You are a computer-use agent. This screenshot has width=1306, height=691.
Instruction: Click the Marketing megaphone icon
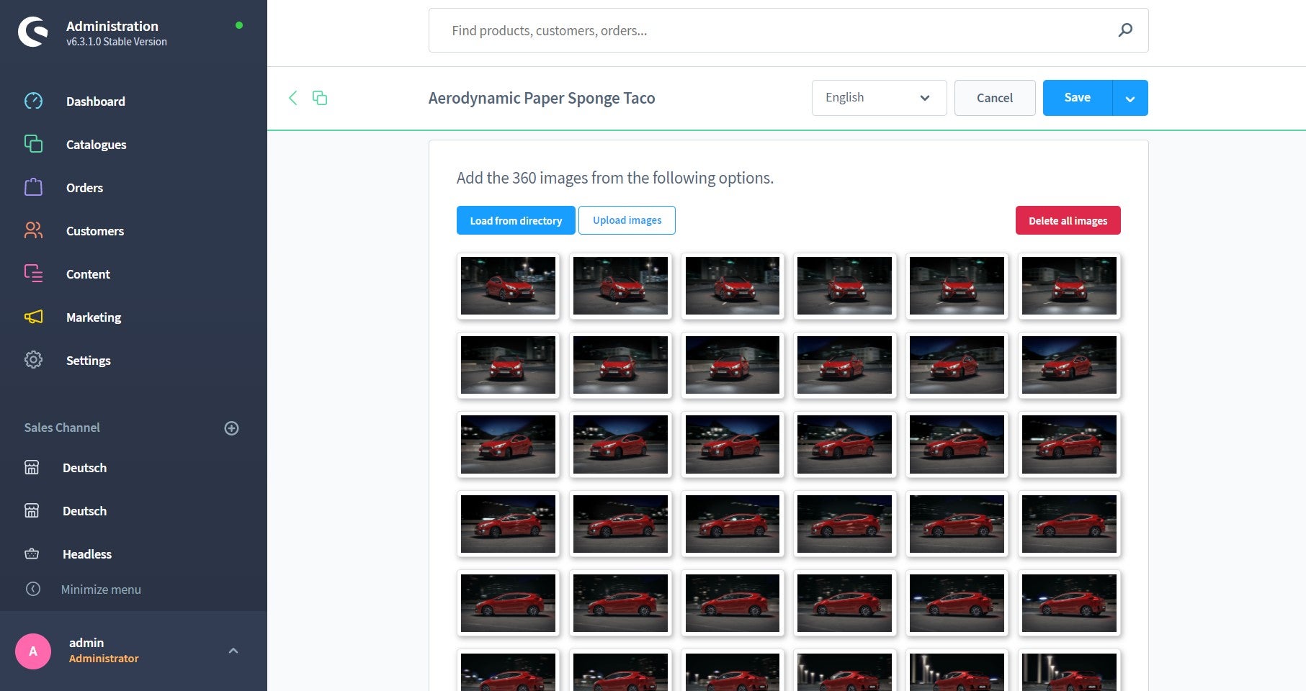click(33, 317)
